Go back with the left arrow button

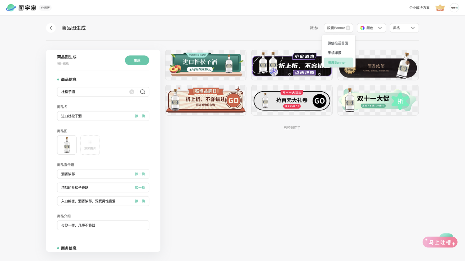pyautogui.click(x=51, y=28)
